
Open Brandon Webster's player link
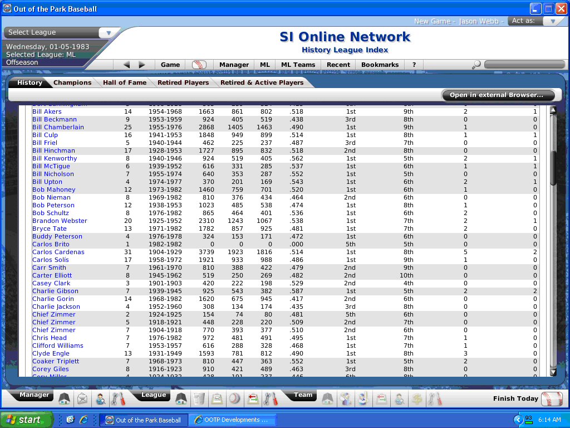tap(60, 221)
